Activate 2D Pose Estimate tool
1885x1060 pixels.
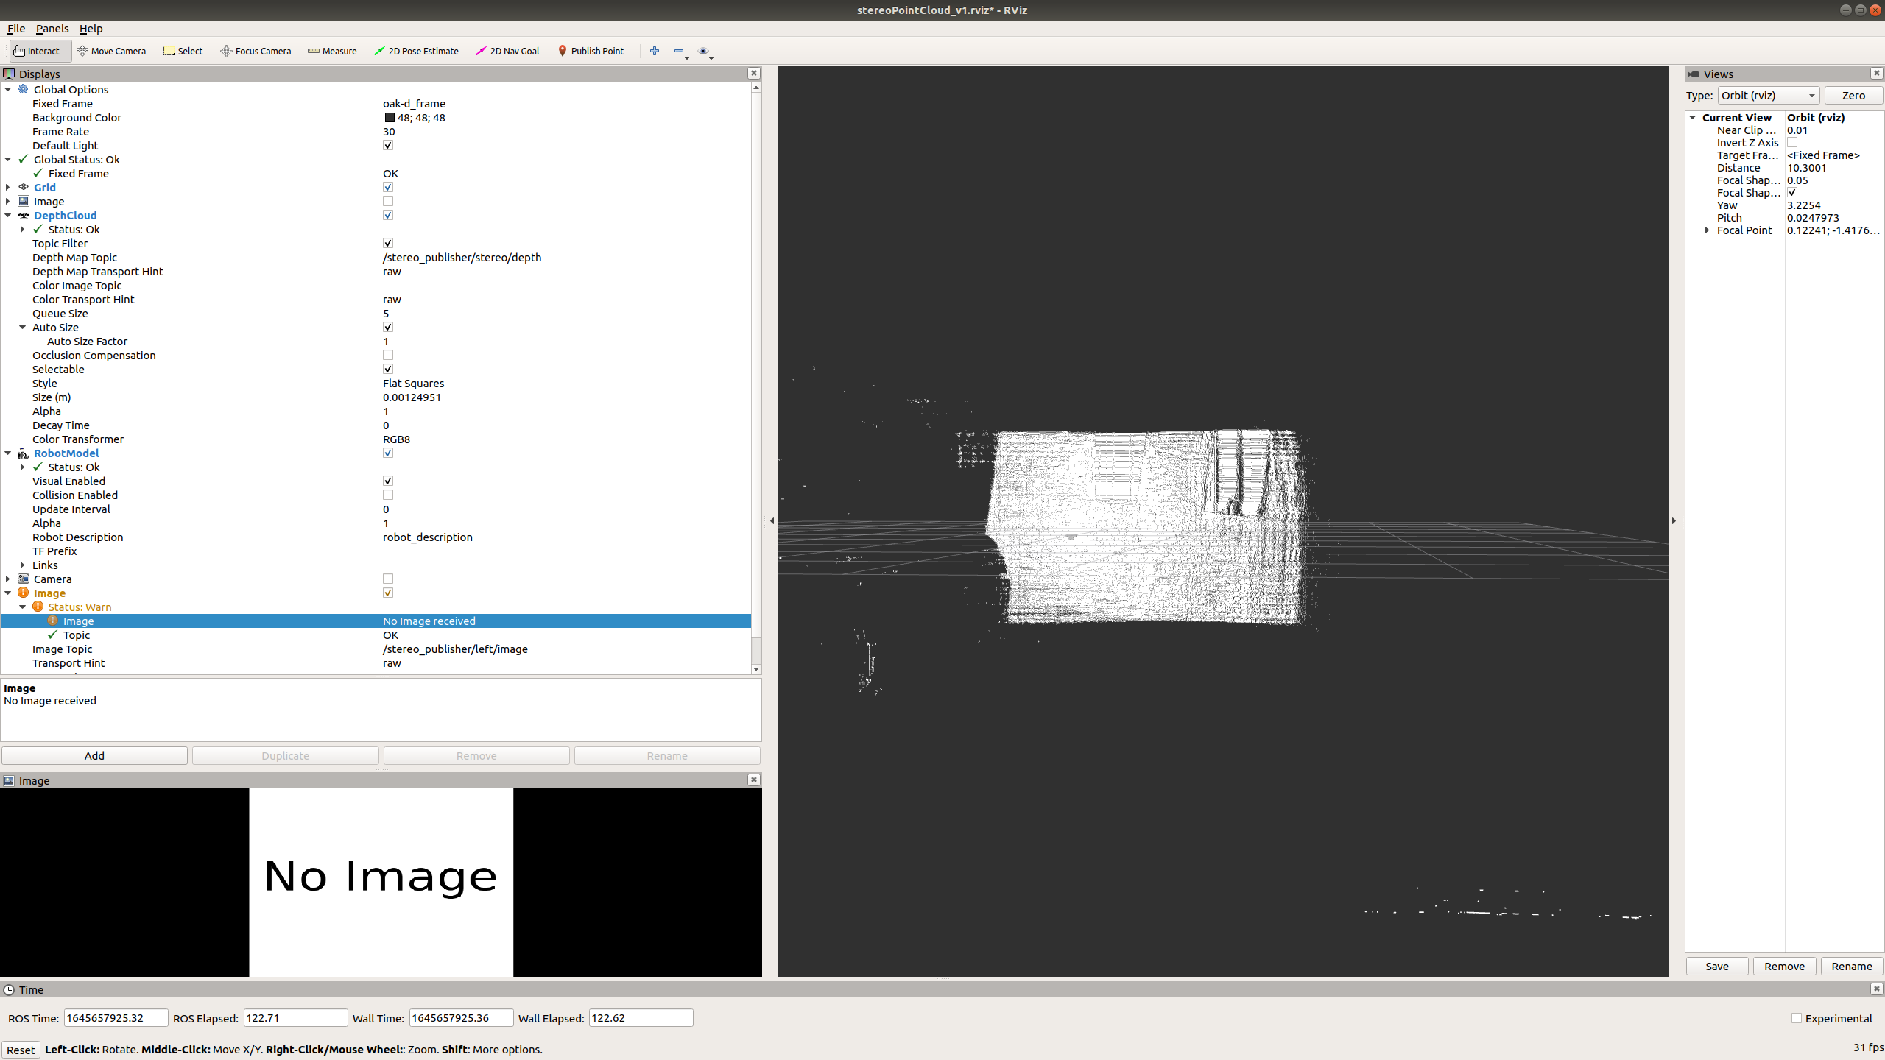416,51
